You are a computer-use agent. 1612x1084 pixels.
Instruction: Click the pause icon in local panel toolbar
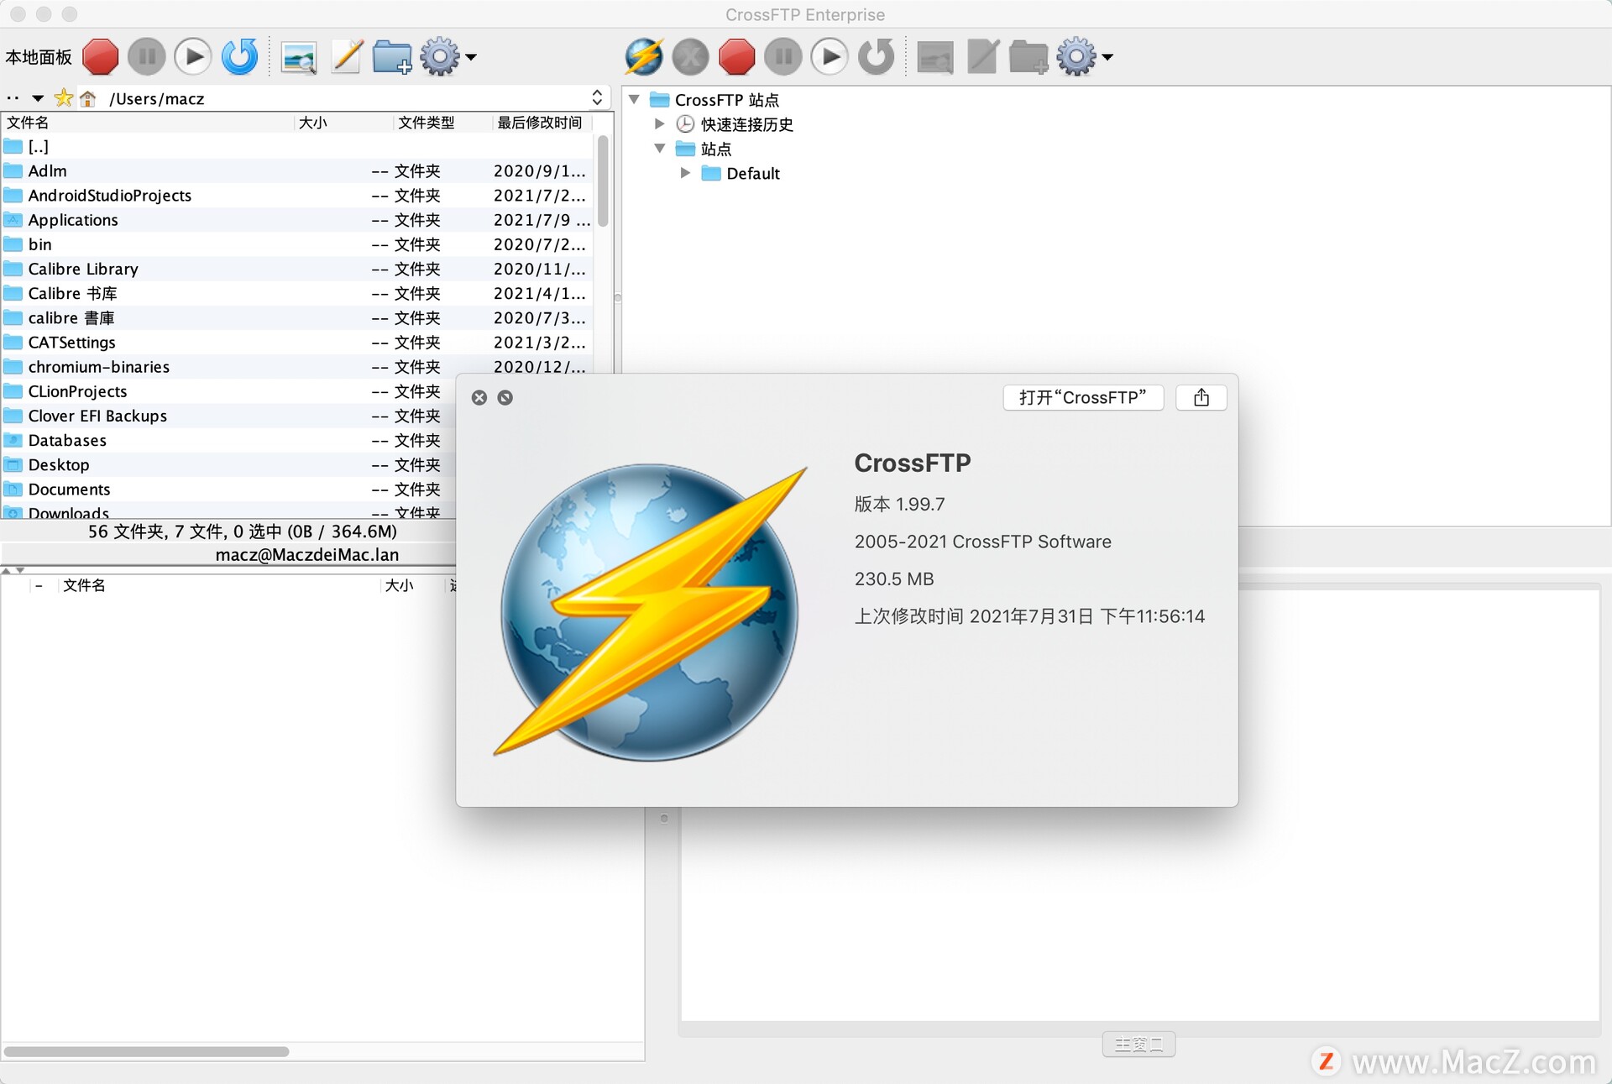click(x=147, y=57)
